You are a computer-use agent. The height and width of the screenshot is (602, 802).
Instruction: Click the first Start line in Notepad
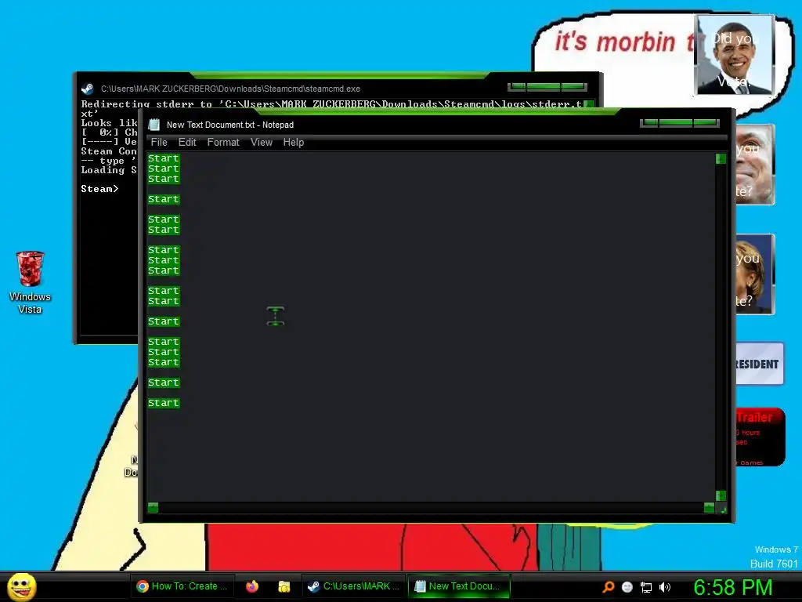pos(164,158)
